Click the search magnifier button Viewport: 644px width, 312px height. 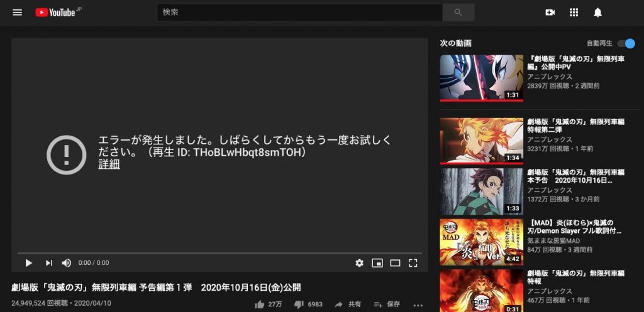click(457, 13)
